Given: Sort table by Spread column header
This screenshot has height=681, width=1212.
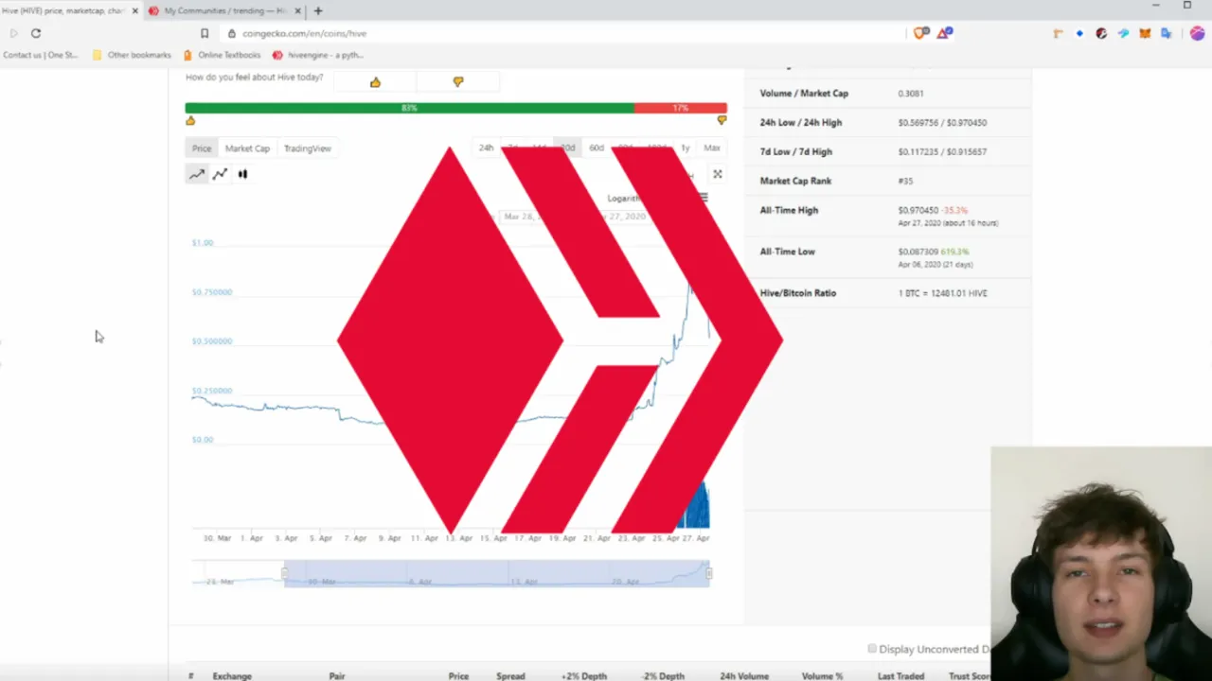Looking at the screenshot, I should click(x=510, y=676).
